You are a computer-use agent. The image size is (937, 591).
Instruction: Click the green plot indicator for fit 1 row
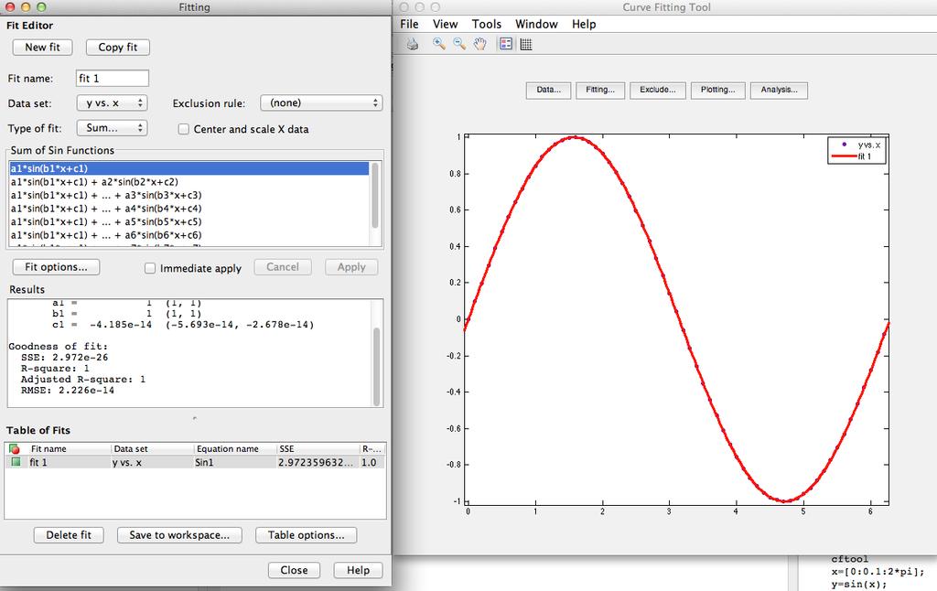click(16, 462)
